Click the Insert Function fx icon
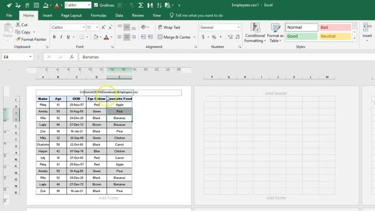 pyautogui.click(x=71, y=57)
